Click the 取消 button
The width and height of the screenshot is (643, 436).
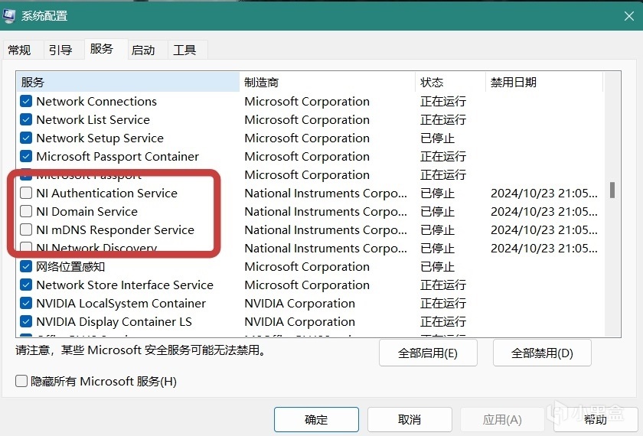coord(410,419)
